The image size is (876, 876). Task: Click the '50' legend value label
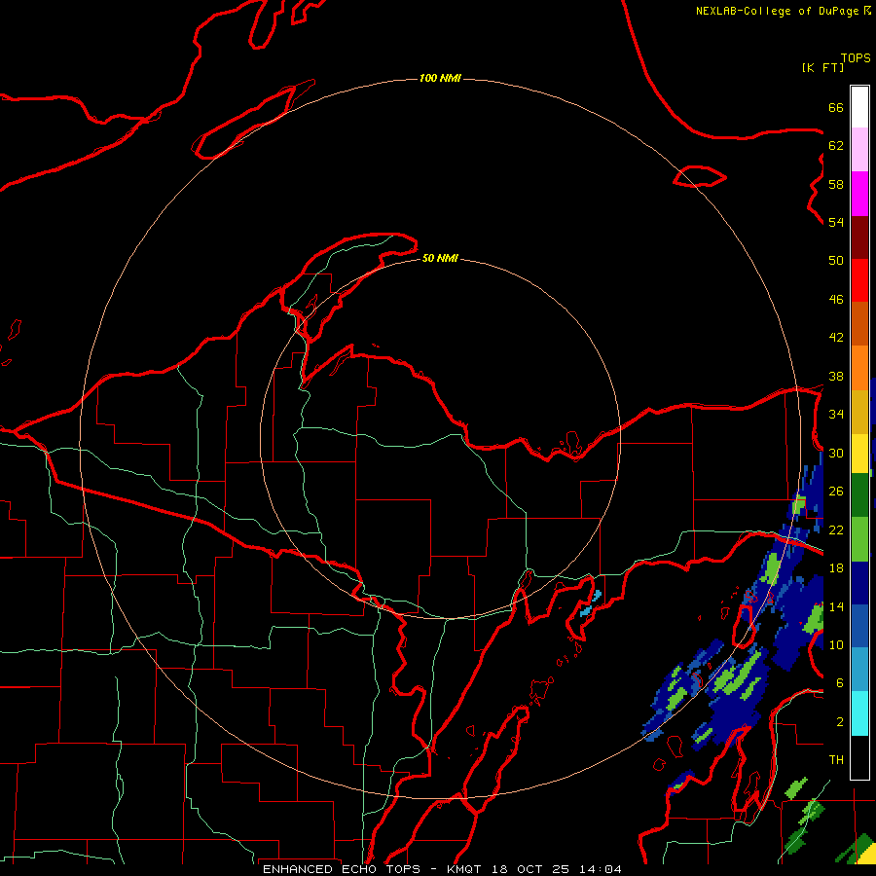pos(836,261)
